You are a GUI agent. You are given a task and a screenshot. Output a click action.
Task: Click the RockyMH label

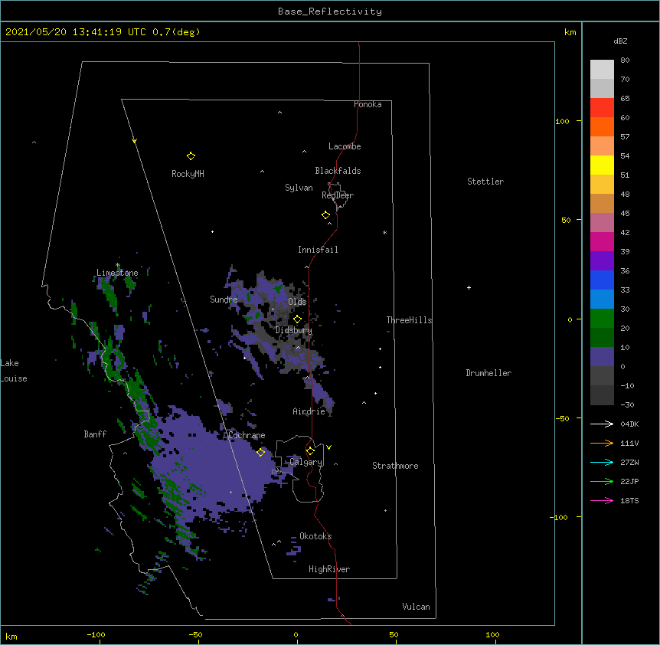point(188,174)
